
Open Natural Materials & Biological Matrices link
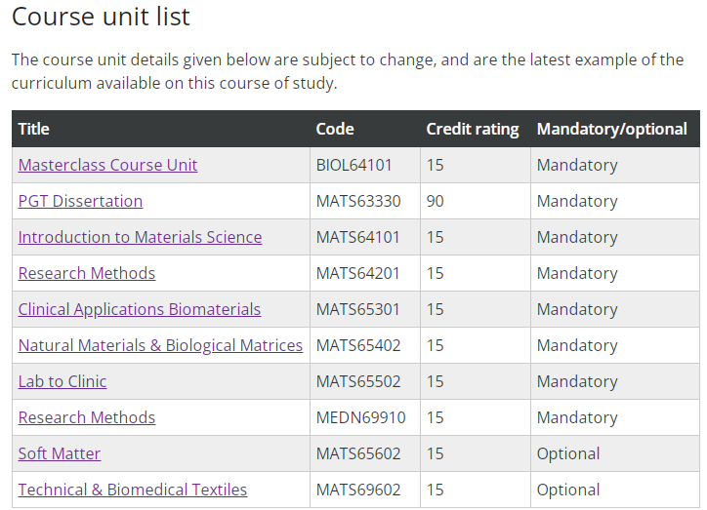[x=160, y=345]
